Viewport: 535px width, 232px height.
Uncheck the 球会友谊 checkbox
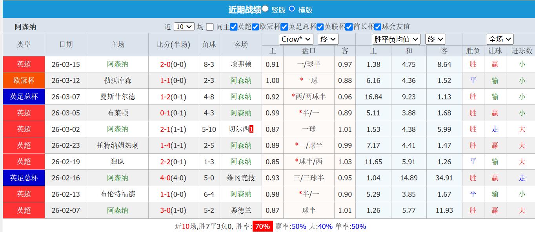tap(378, 27)
